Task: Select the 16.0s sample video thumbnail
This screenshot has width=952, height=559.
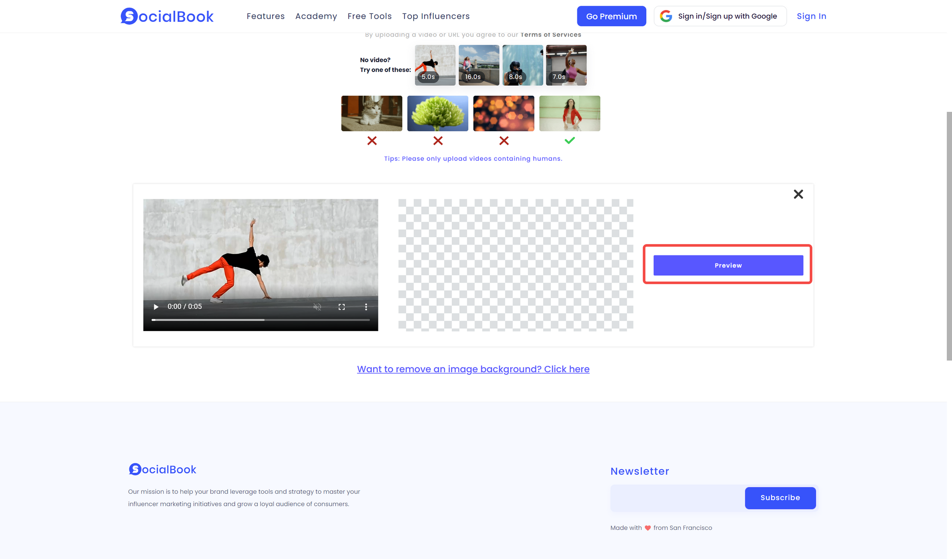Action: click(479, 65)
